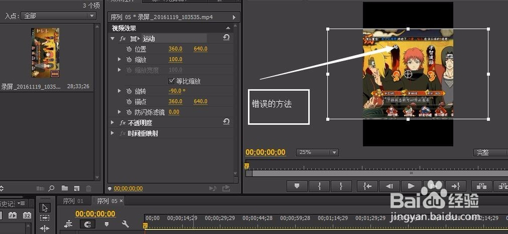
Task: Open the 25% zoom level dropdown
Action: [317, 152]
